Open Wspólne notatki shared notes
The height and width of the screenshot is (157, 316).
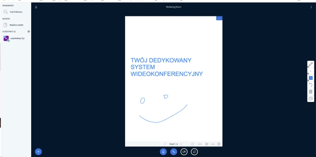(16, 25)
